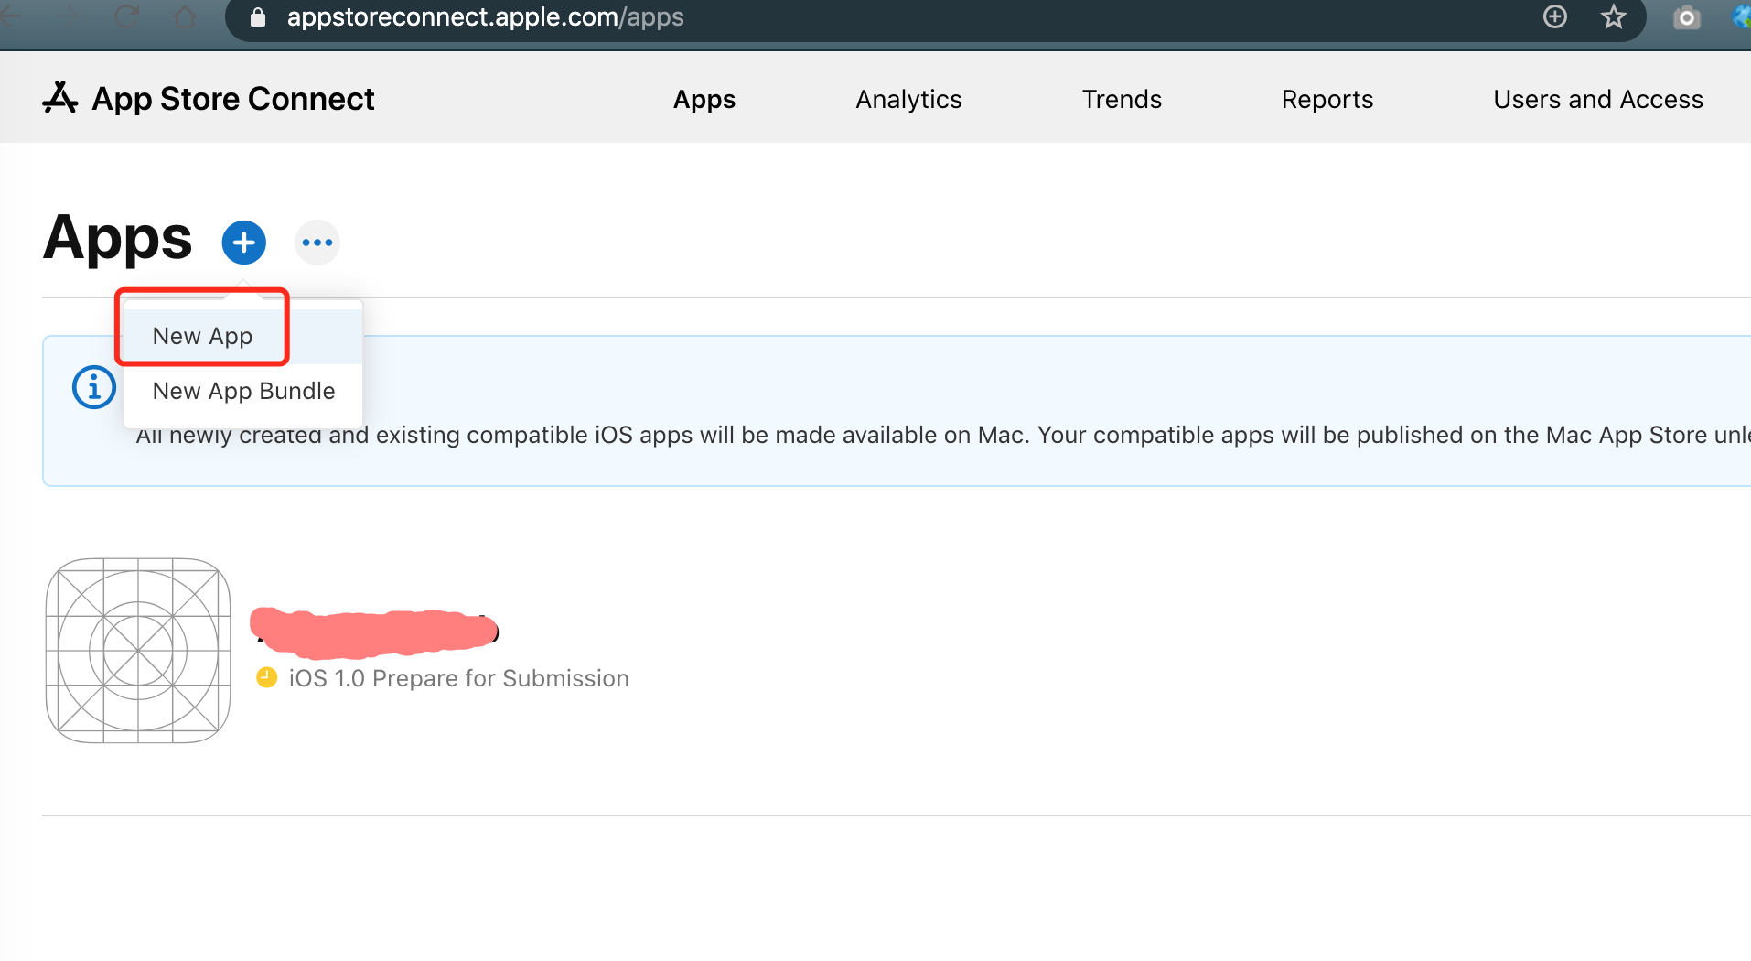Click the App Store Connect title link
This screenshot has width=1751, height=961.
point(233,99)
